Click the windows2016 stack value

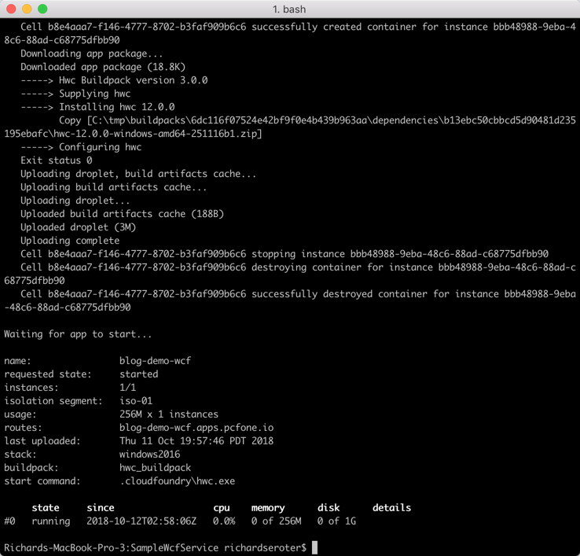coord(149,454)
